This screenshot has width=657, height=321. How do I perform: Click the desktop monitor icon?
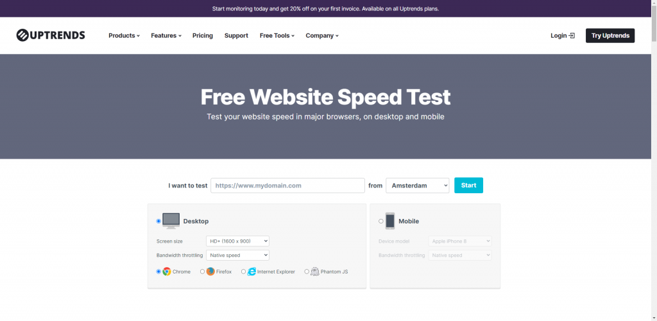click(x=171, y=221)
